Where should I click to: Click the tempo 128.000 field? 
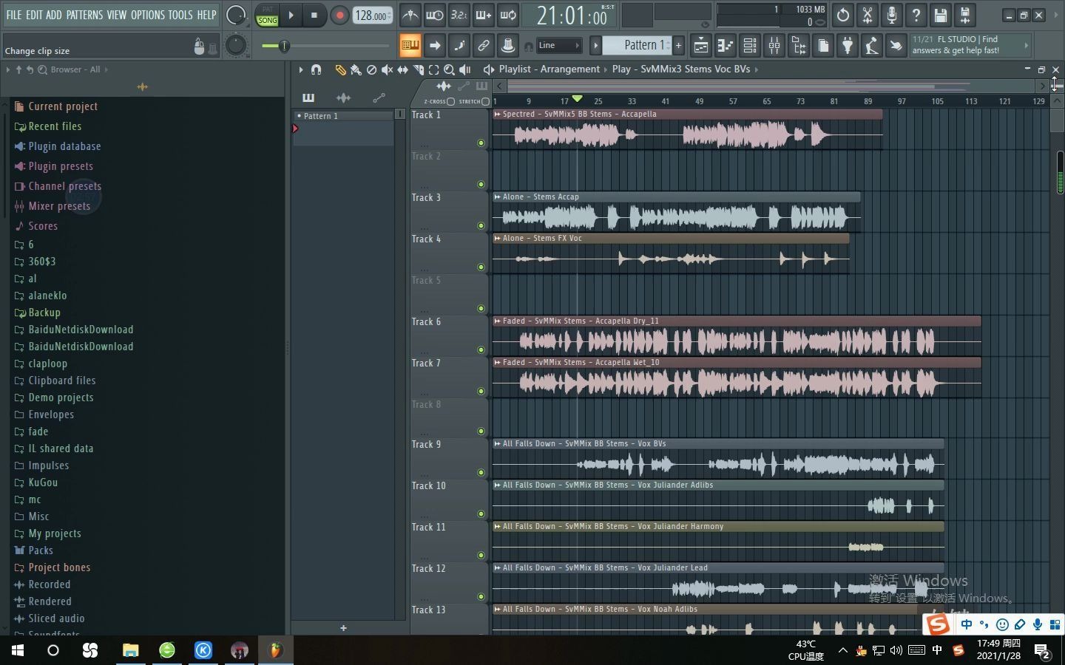[372, 15]
